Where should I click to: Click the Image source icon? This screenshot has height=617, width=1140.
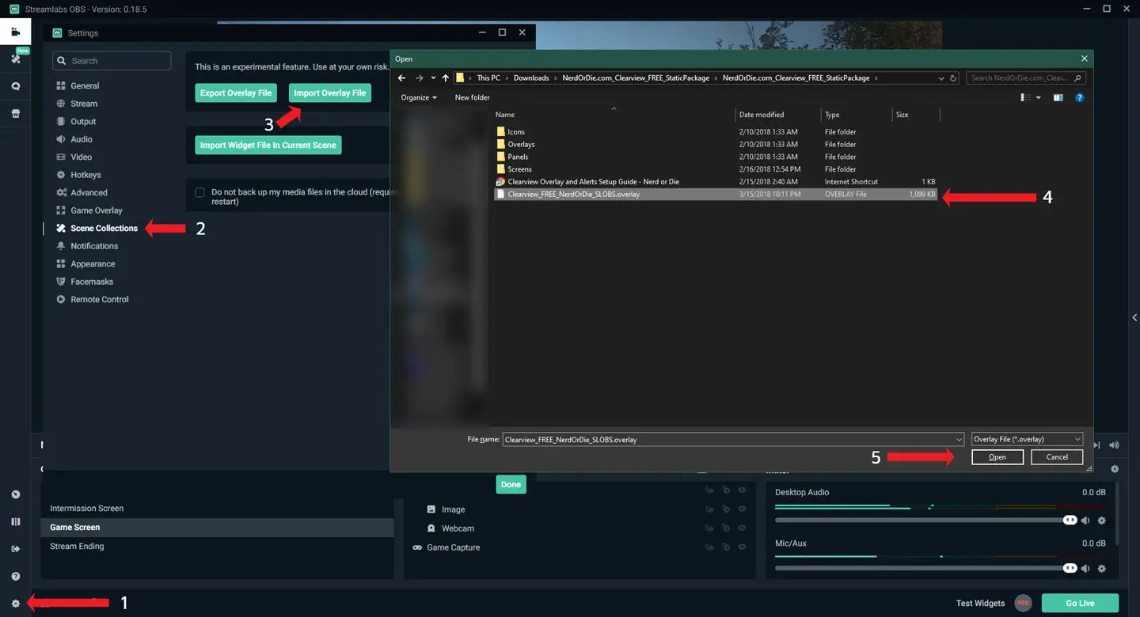[x=431, y=509]
